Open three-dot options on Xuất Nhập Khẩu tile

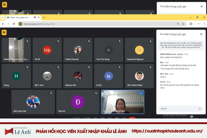141,93
